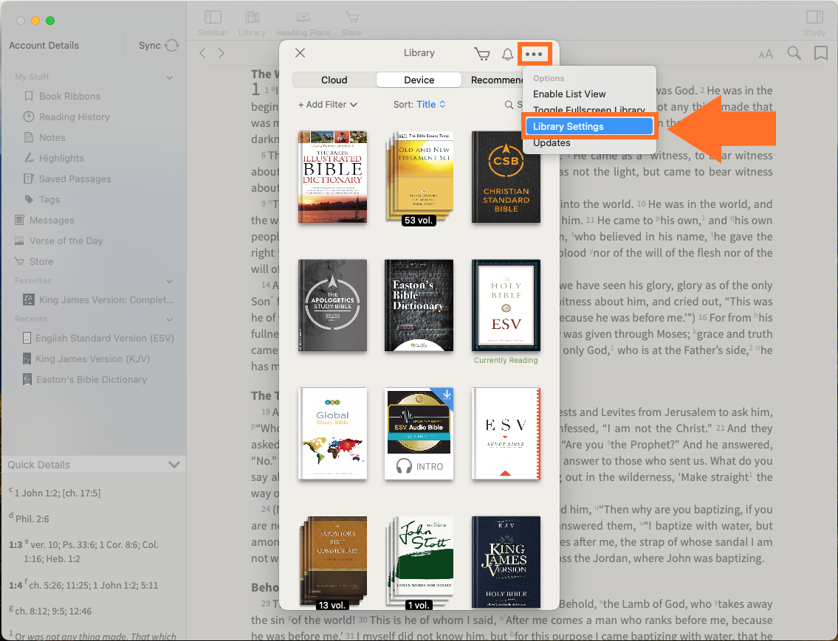Image resolution: width=838 pixels, height=641 pixels.
Task: Toggle the Sidebar toolbar icon
Action: pyautogui.click(x=213, y=24)
